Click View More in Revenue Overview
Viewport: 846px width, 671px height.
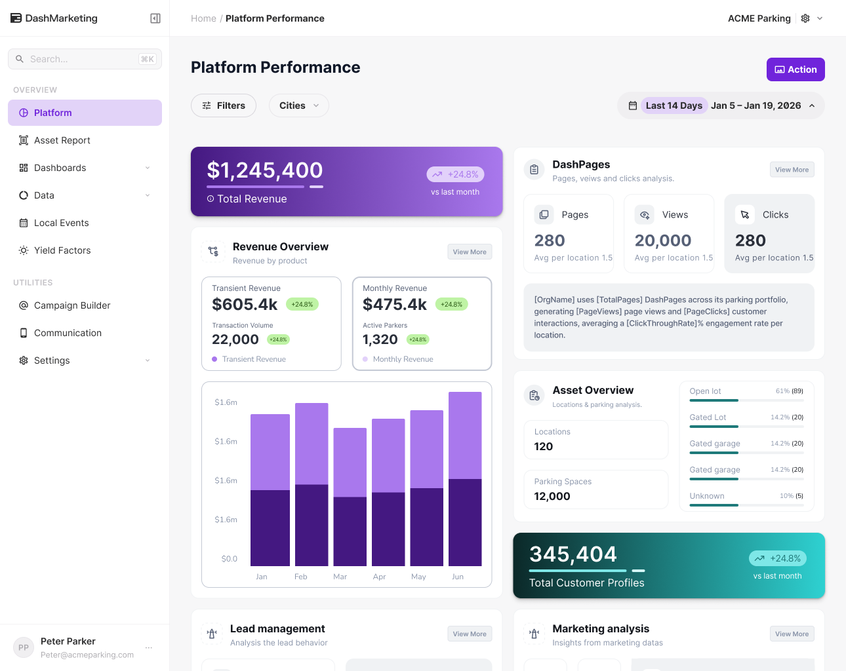[x=470, y=252]
